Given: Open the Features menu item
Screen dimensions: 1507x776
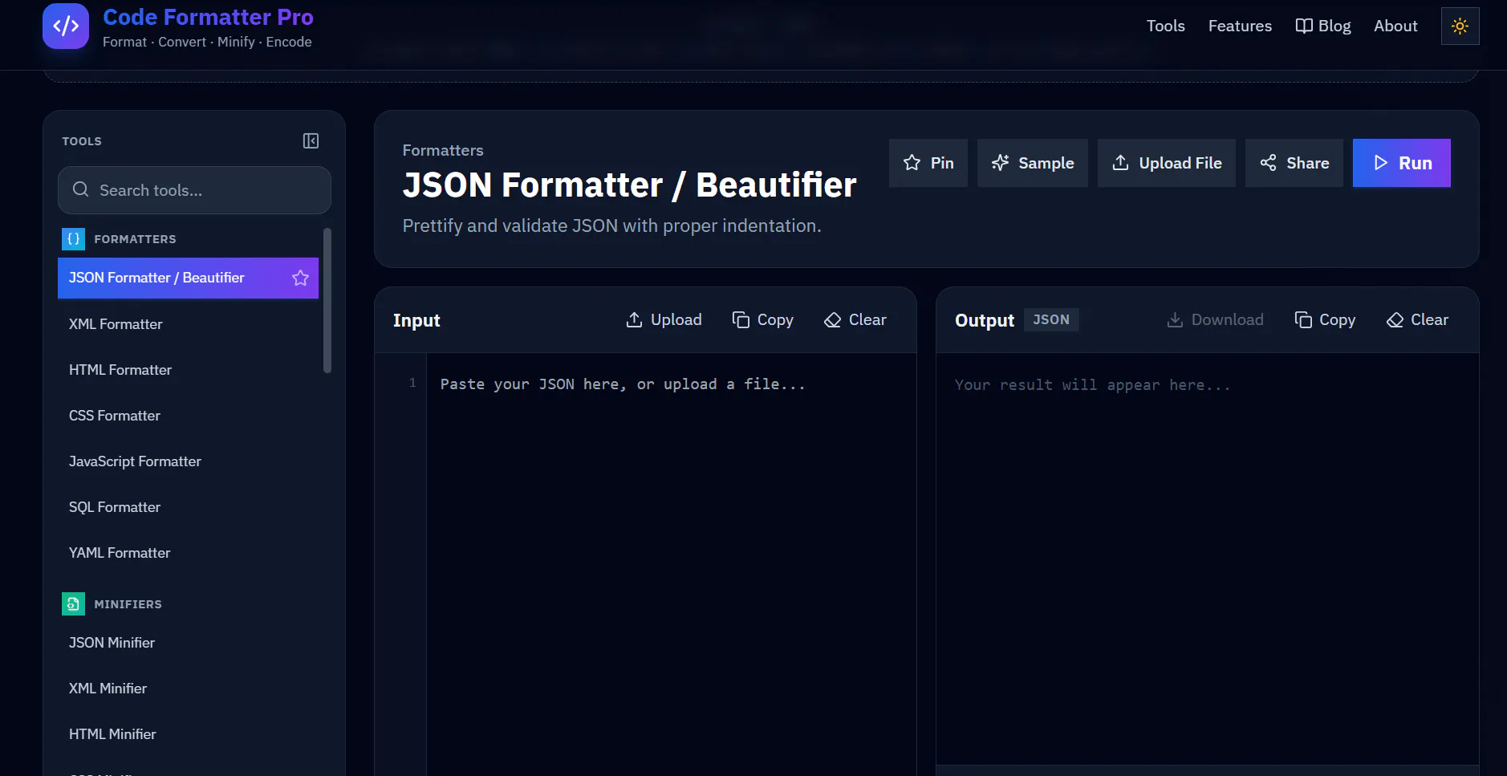Looking at the screenshot, I should click(1240, 26).
